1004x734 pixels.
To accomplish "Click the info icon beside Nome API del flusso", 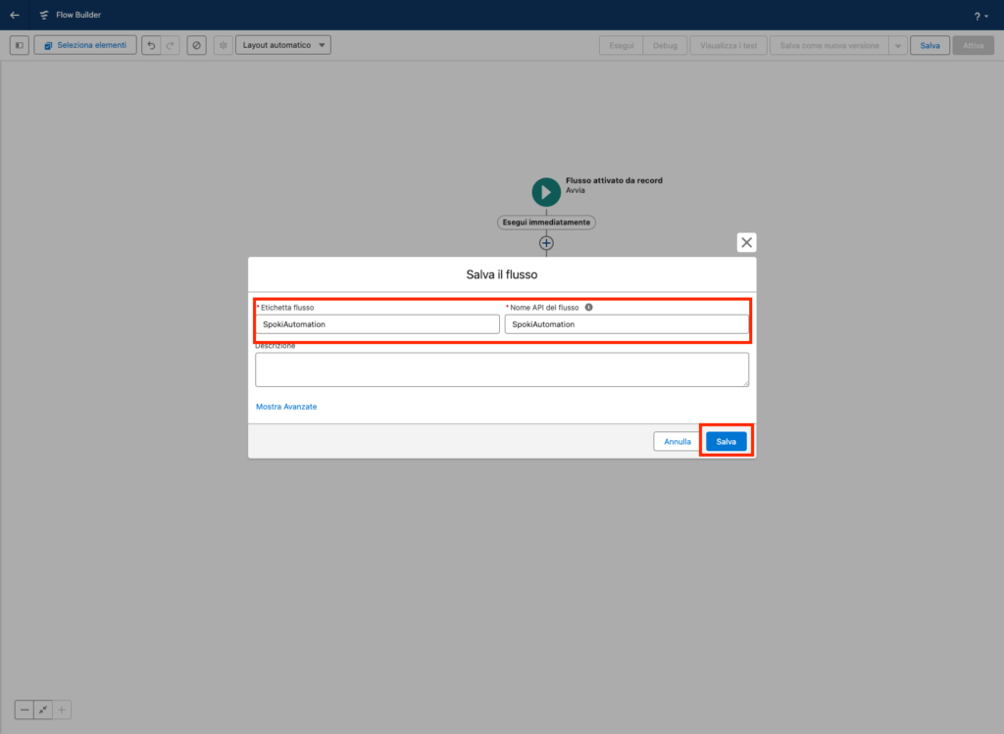I will pyautogui.click(x=588, y=307).
